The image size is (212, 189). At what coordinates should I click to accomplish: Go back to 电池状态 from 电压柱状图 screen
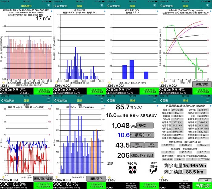pyautogui.click(x=60, y=6)
